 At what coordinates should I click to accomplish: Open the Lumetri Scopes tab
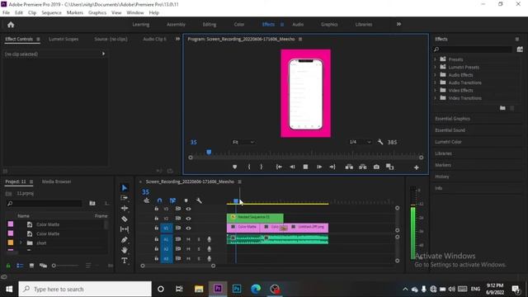[x=64, y=39]
